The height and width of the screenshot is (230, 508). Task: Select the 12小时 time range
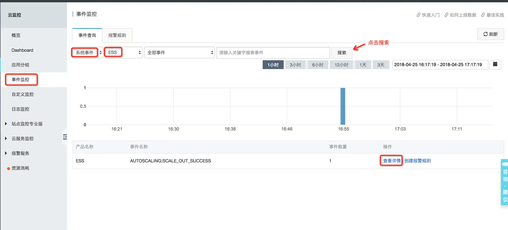coord(341,65)
